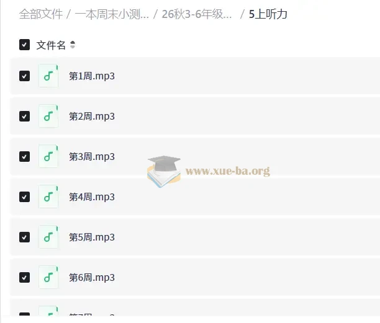The image size is (380, 323).
Task: Click the music file icon of 第2周.mp3
Action: (x=48, y=116)
